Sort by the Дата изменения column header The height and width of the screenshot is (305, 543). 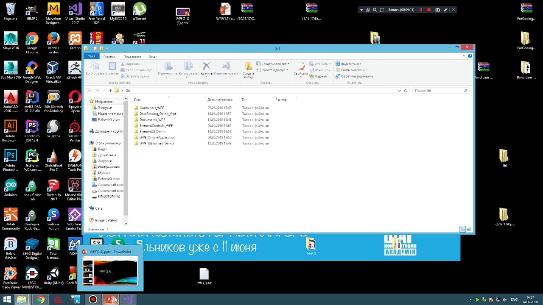click(220, 100)
